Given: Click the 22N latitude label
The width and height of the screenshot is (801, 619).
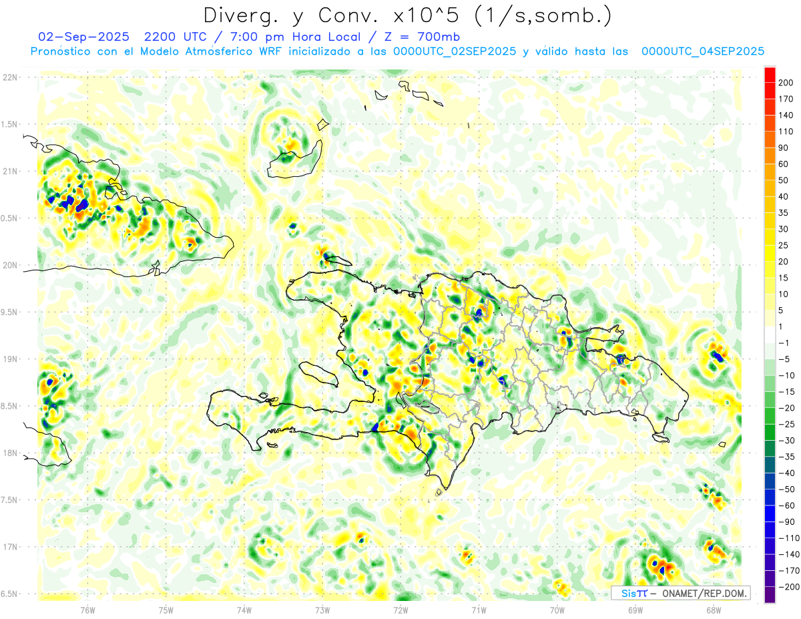Looking at the screenshot, I should 10,77.
